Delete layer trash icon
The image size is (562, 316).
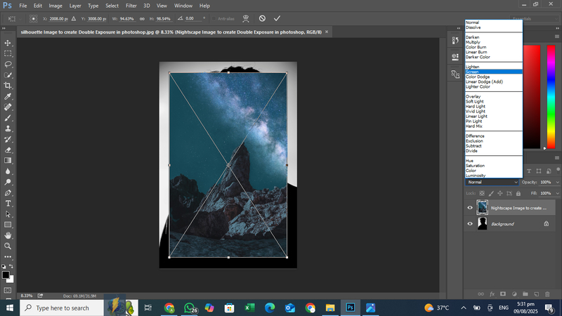coord(547,294)
